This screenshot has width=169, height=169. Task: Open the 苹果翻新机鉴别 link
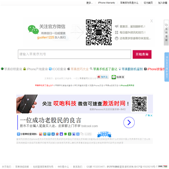(132, 69)
